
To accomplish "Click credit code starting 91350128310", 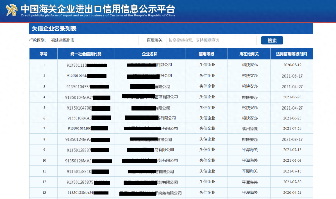I will click(88, 171).
